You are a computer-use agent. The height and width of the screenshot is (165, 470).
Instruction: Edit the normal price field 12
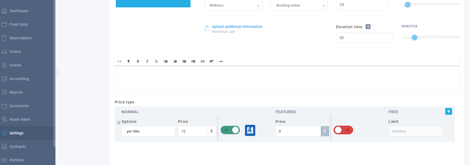coord(193,131)
